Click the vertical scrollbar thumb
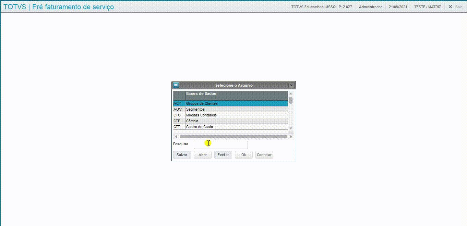This screenshot has width=467, height=226. point(291,100)
